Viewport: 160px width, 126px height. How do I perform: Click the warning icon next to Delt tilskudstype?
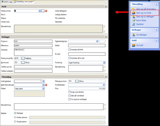click(46, 85)
